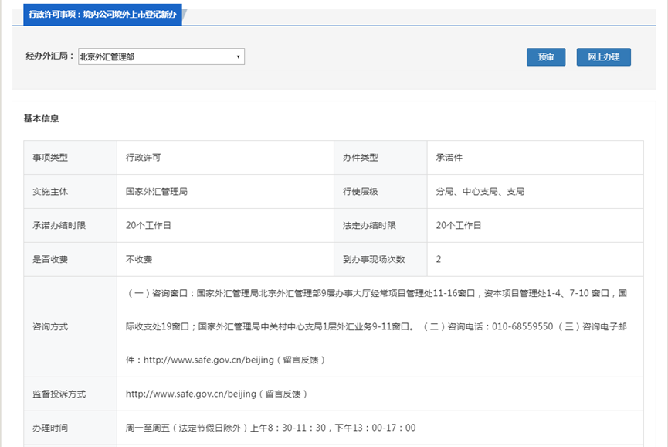Click the value 2 for 到办事现场次数

(535, 259)
